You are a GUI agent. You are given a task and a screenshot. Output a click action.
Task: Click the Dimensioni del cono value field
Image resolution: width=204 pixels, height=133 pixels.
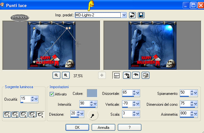pos(185,104)
